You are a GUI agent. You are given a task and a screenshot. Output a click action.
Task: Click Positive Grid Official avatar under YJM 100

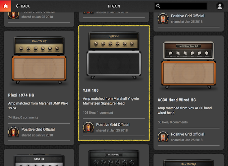pyautogui.click(x=88, y=127)
